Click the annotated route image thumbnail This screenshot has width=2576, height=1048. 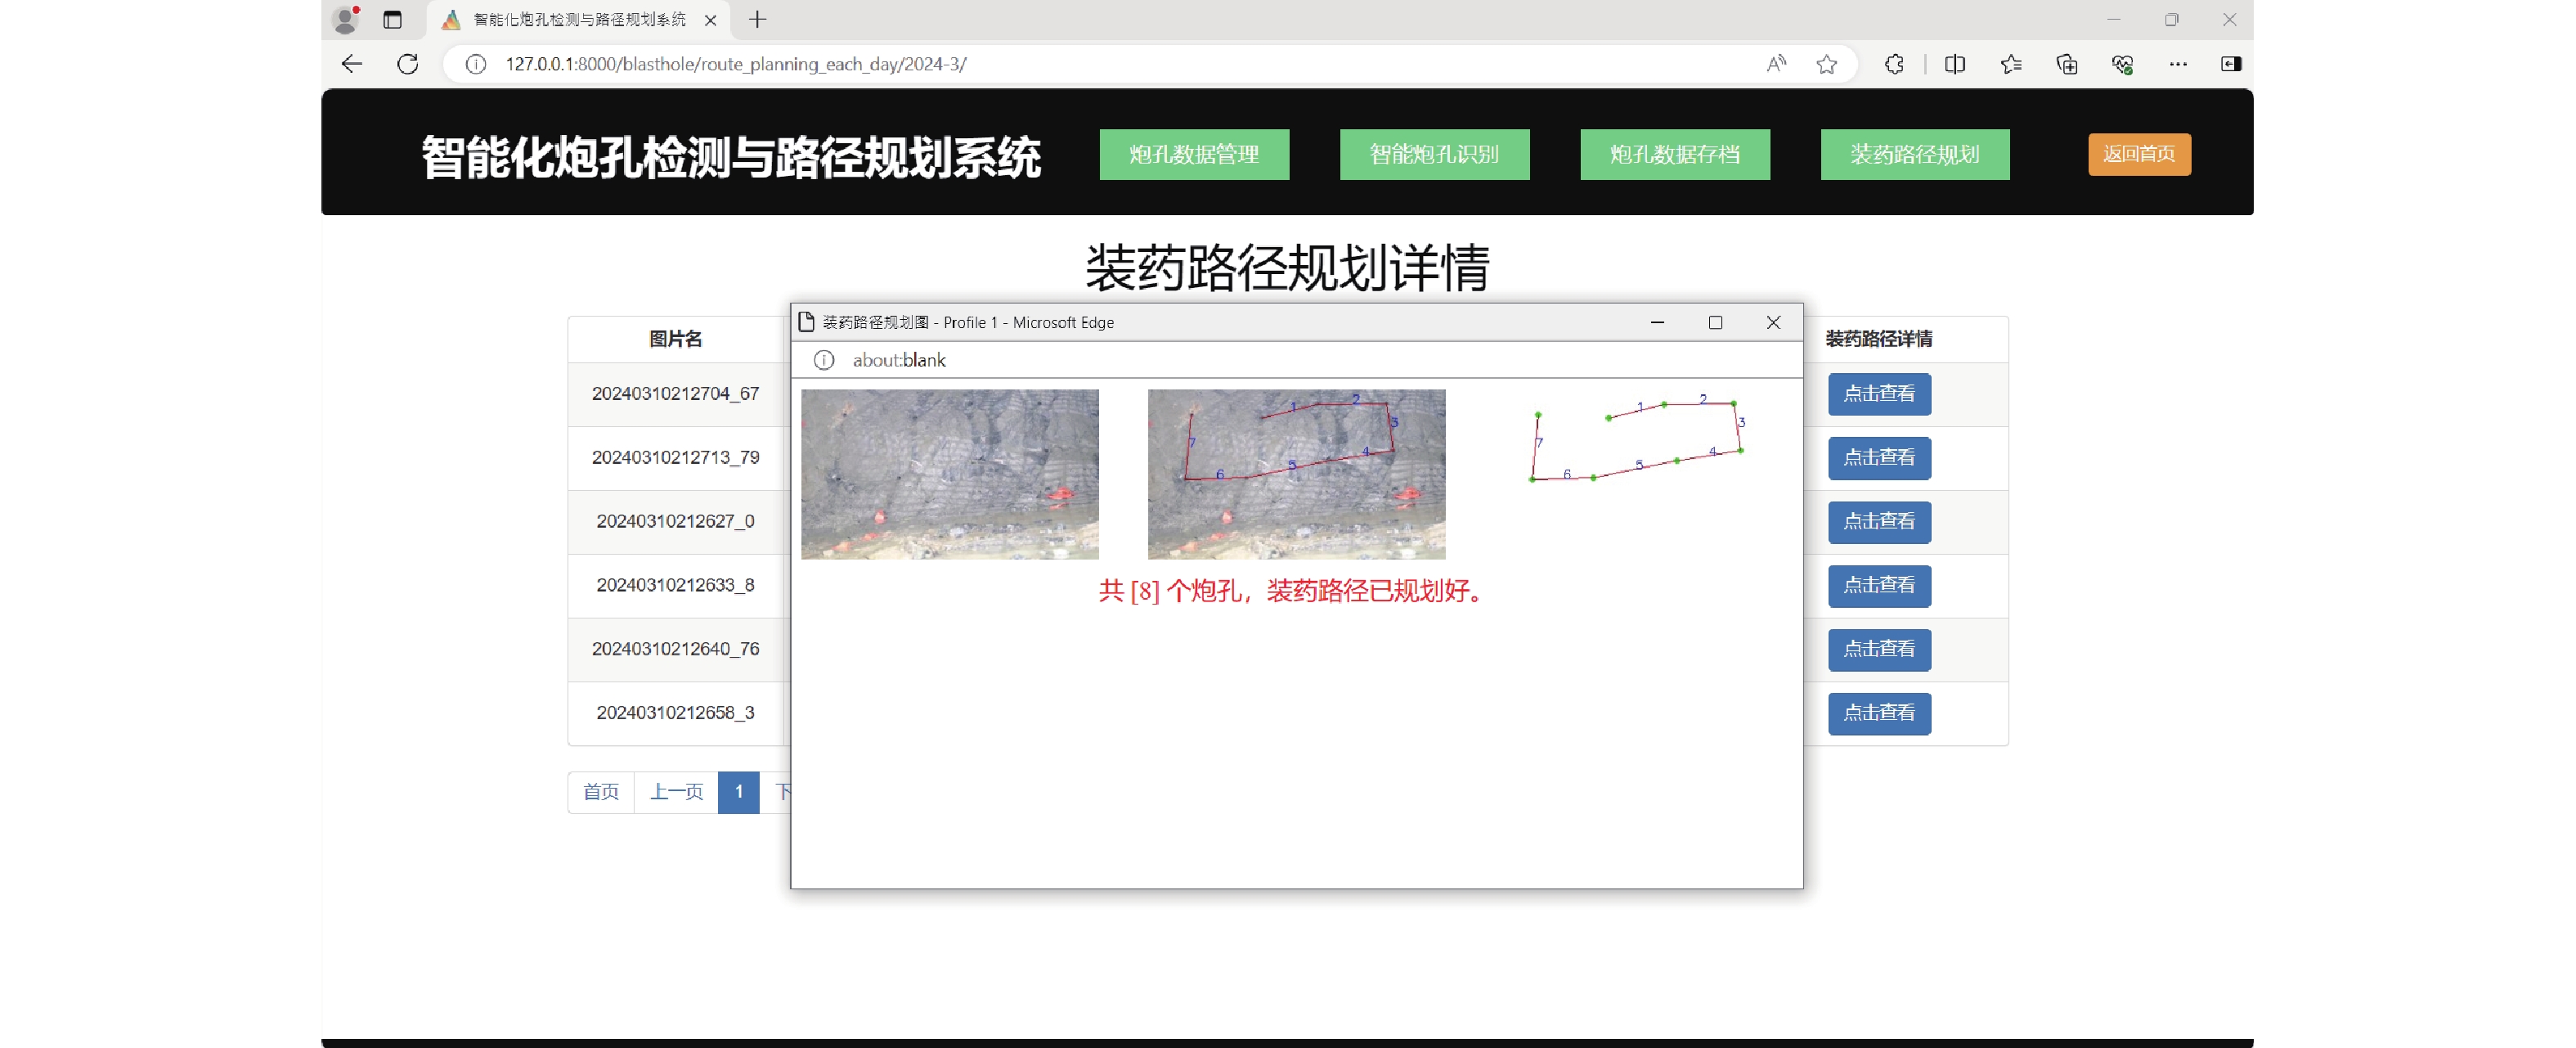[1296, 474]
